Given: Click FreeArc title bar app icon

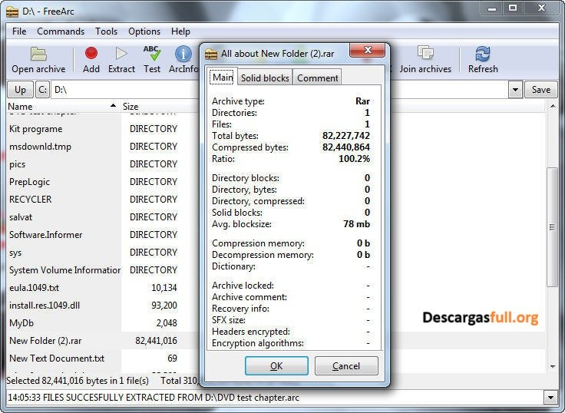Looking at the screenshot, I should click(12, 10).
